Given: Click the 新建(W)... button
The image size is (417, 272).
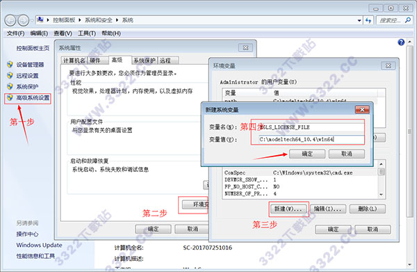Looking at the screenshot, I should pos(288,209).
